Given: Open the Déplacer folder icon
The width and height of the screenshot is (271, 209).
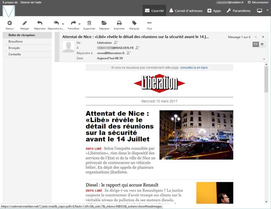Looking at the screenshot, I should 104,23.
